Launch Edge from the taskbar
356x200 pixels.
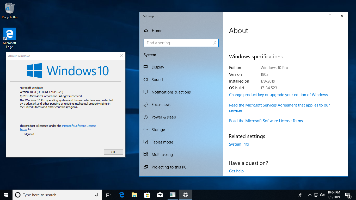(x=122, y=195)
